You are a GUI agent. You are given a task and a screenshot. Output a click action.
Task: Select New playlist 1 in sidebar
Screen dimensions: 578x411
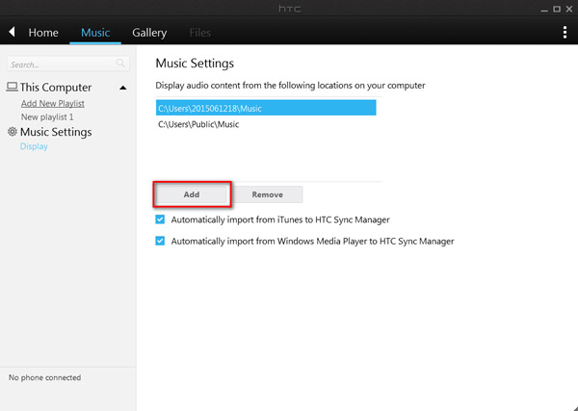tap(47, 116)
